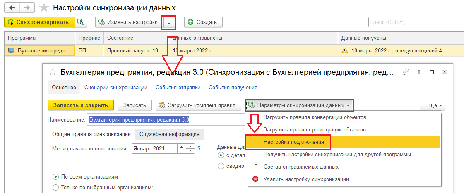Select Общие правила синхронизации tab
Image resolution: width=464 pixels, height=193 pixels.
pyautogui.click(x=91, y=134)
